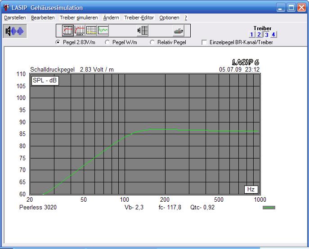
Task: Click the speaker sound wave icon
Action: [15, 31]
